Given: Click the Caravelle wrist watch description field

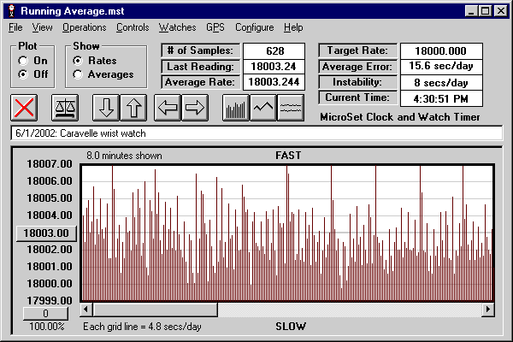Looking at the screenshot, I should (x=256, y=133).
